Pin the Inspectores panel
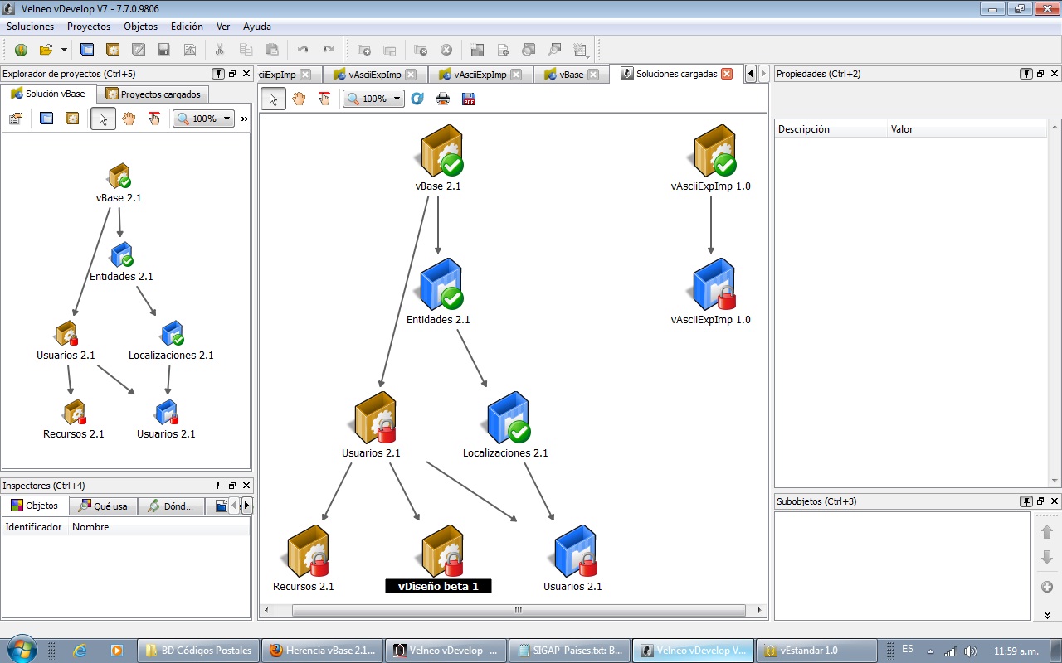 coord(218,486)
